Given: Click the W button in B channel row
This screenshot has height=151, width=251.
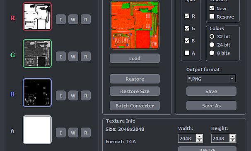Looking at the screenshot, I should (73, 96).
